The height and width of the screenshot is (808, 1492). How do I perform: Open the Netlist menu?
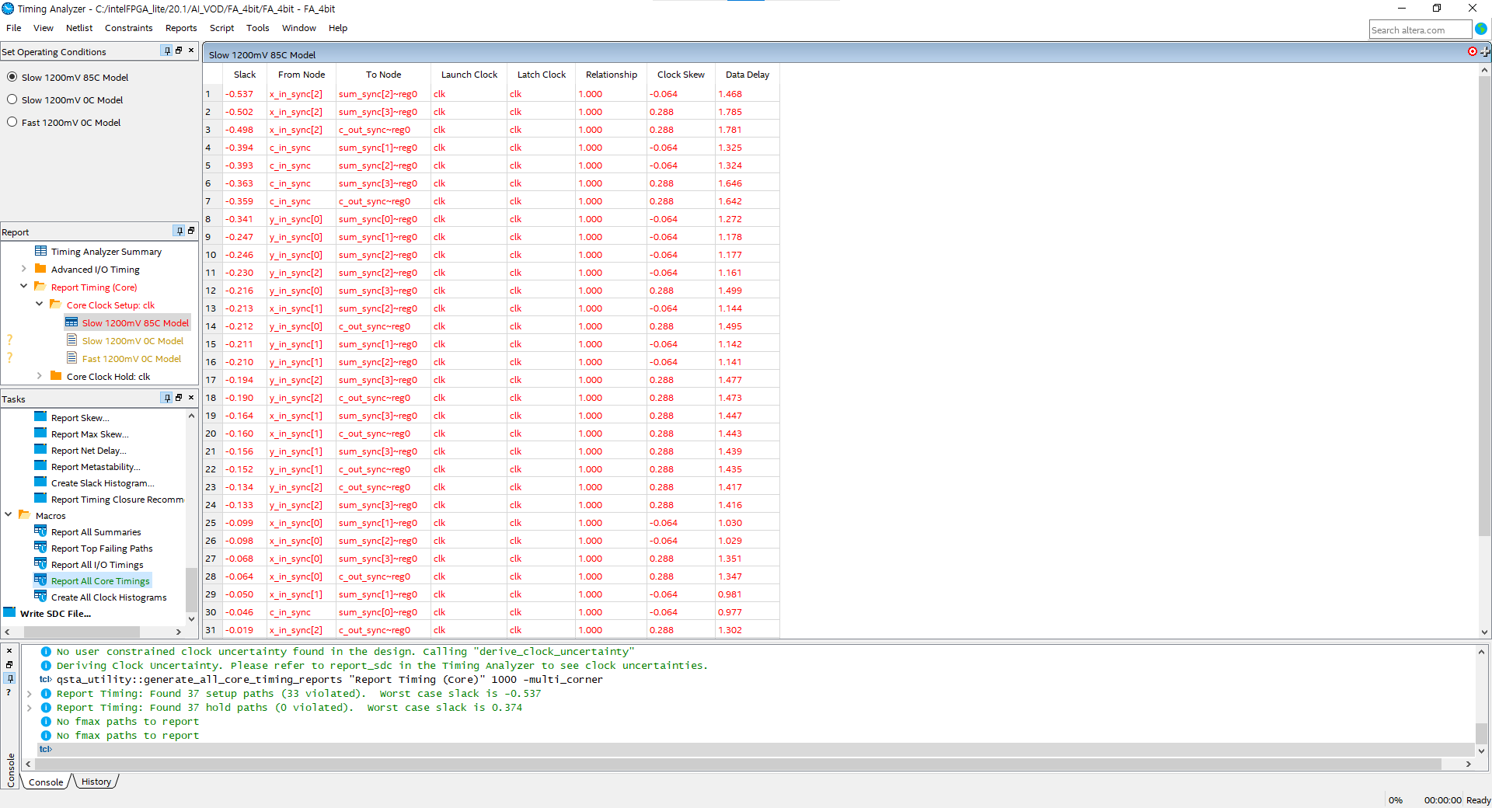pyautogui.click(x=79, y=28)
